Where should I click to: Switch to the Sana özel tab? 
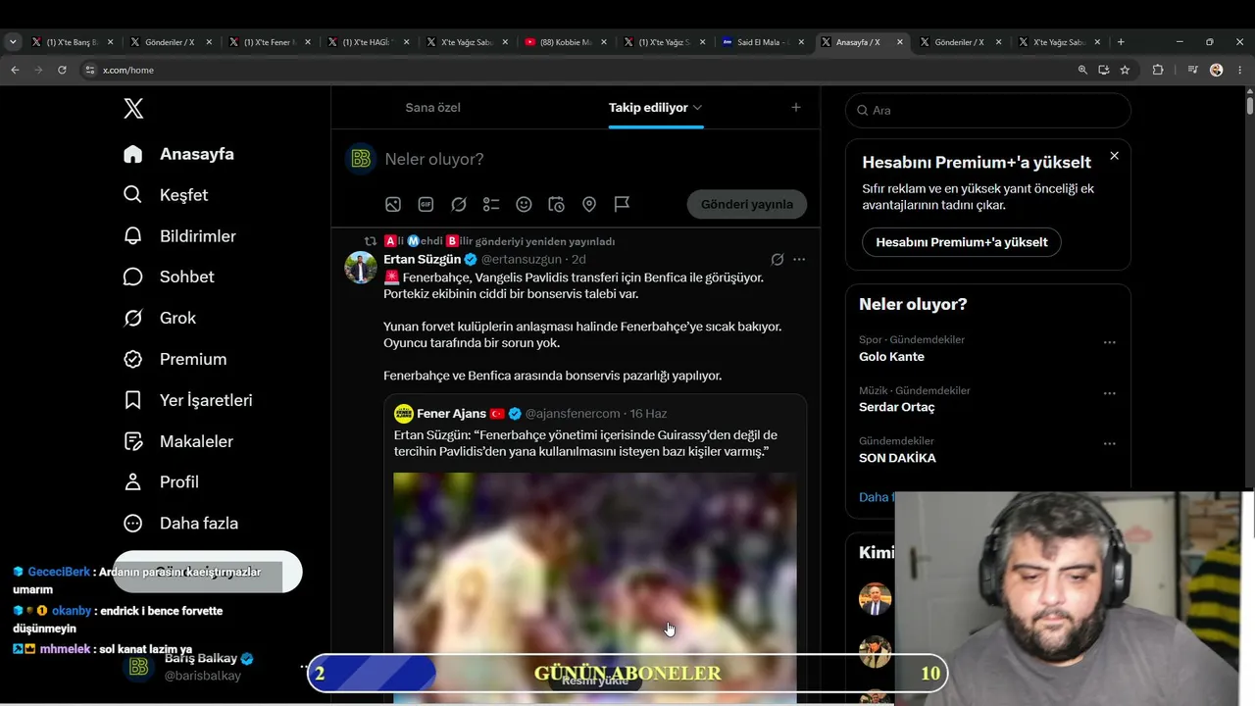432,108
